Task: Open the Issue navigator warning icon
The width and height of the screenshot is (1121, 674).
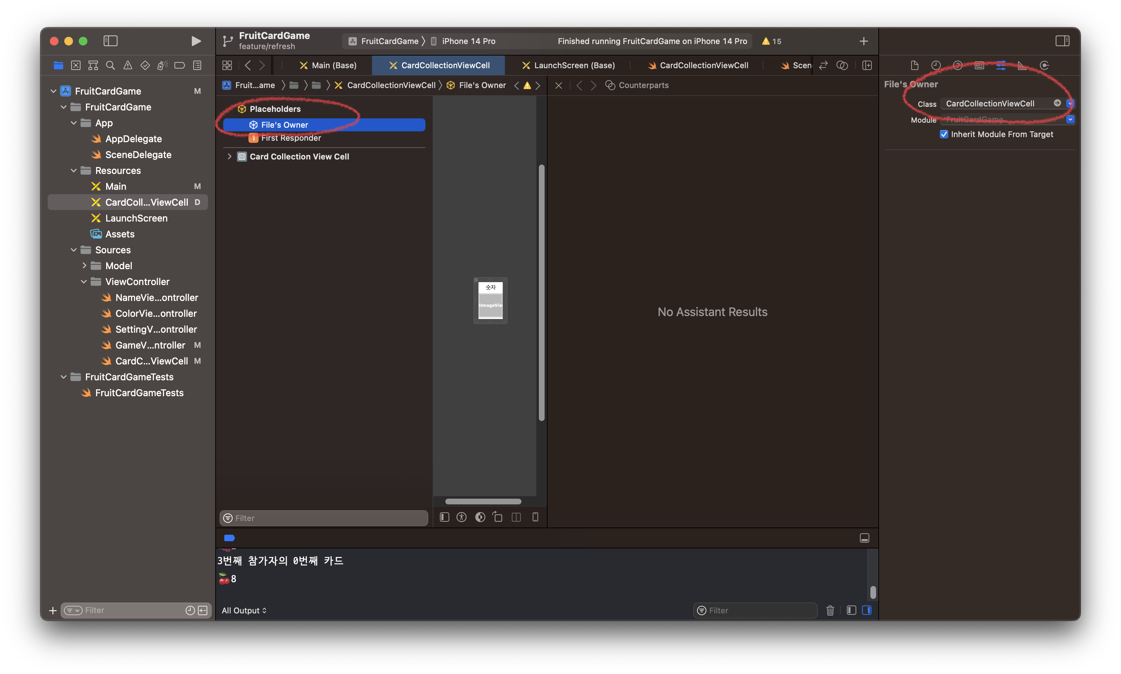Action: pos(128,65)
